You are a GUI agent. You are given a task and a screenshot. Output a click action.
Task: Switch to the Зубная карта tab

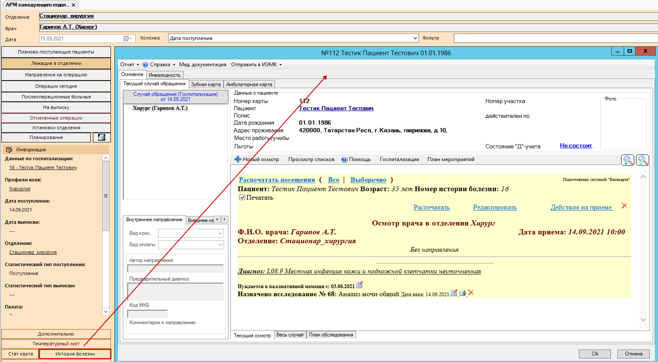[x=206, y=84]
